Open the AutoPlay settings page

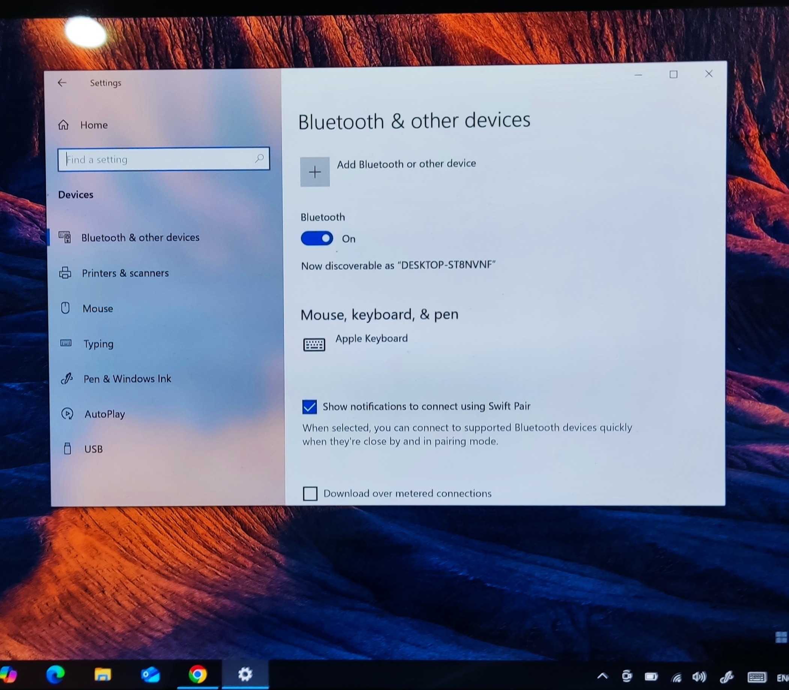click(104, 414)
